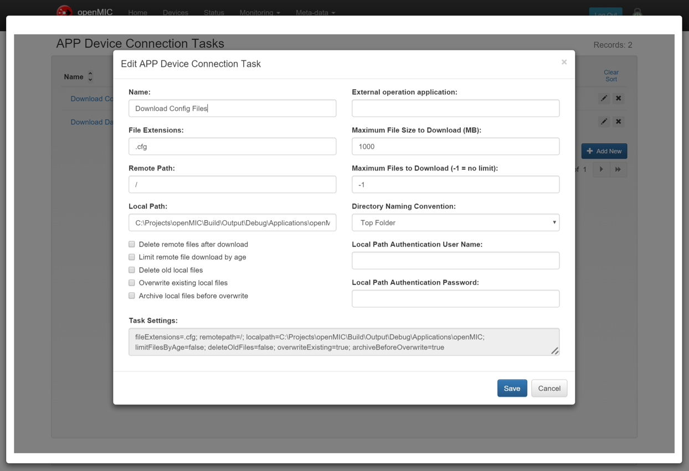The height and width of the screenshot is (471, 689).
Task: Enable Delete remote files after download
Action: coord(132,244)
